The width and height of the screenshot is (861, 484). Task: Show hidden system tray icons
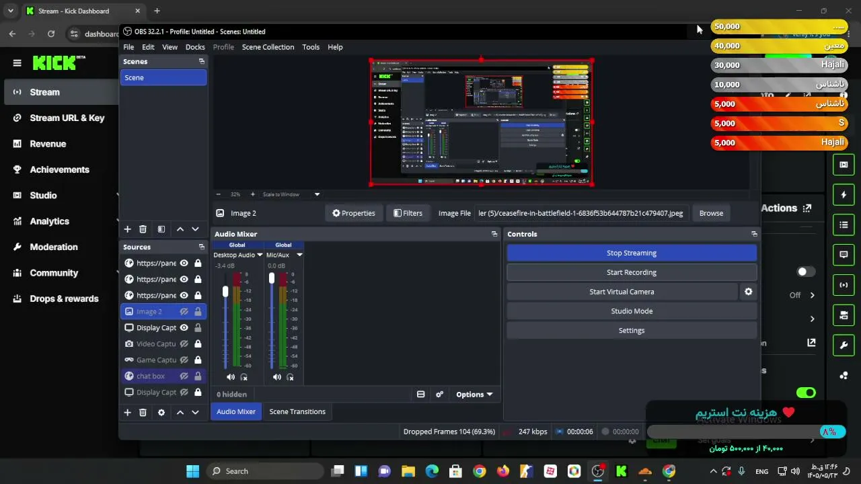(714, 471)
